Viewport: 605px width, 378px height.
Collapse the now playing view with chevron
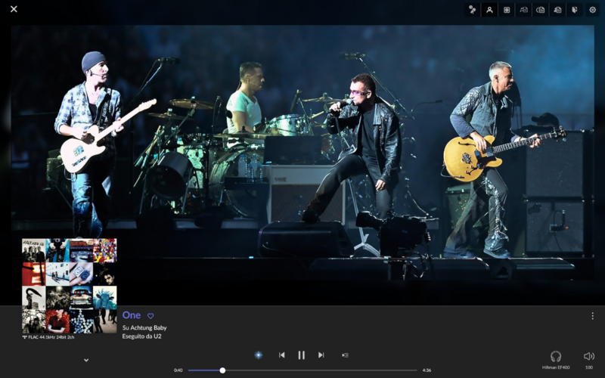point(86,360)
